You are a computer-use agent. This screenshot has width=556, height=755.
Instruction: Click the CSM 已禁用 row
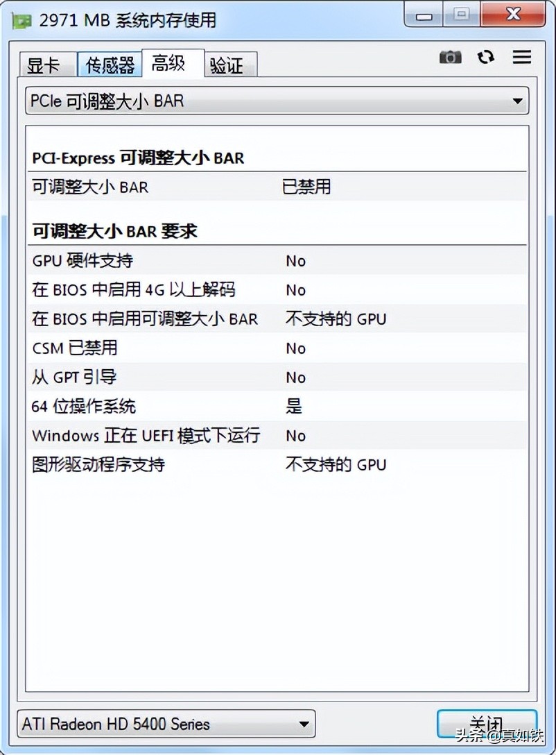[x=277, y=348]
